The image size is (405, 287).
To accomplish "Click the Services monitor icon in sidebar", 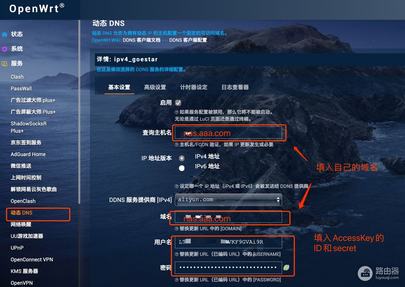I will point(4,64).
